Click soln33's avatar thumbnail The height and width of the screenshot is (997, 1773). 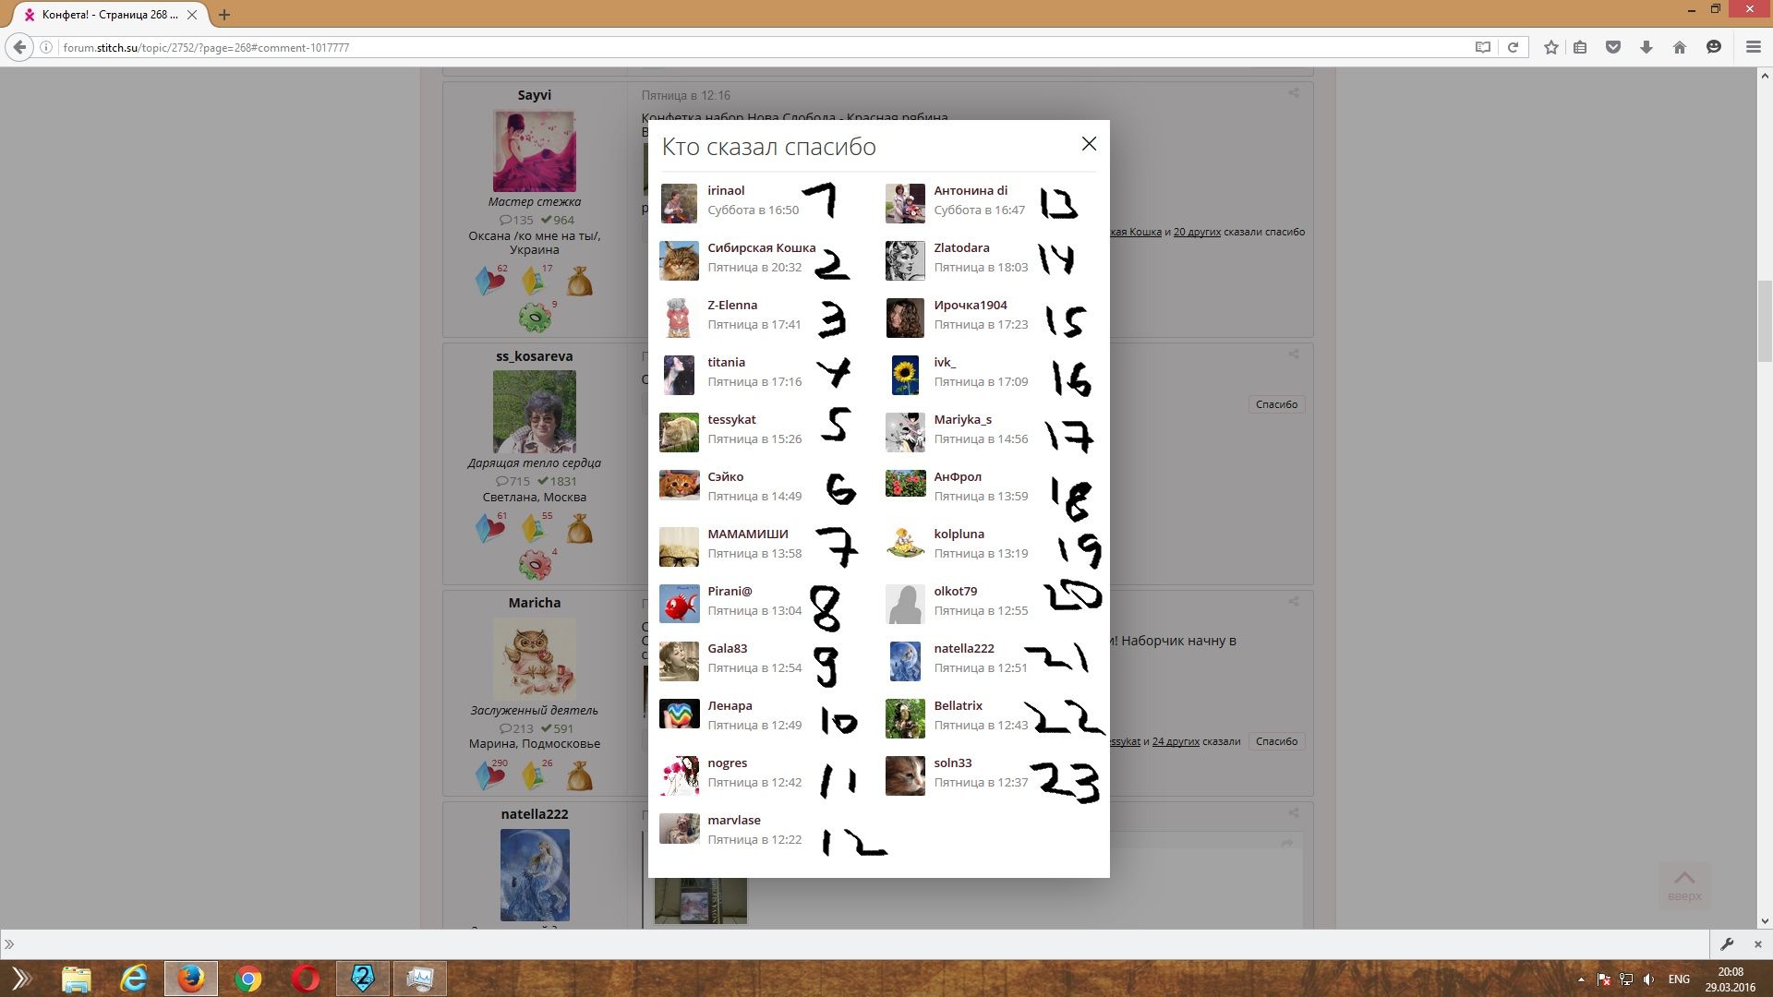point(905,775)
